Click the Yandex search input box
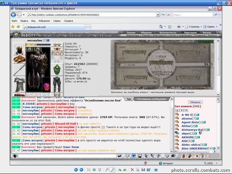 (192, 15)
